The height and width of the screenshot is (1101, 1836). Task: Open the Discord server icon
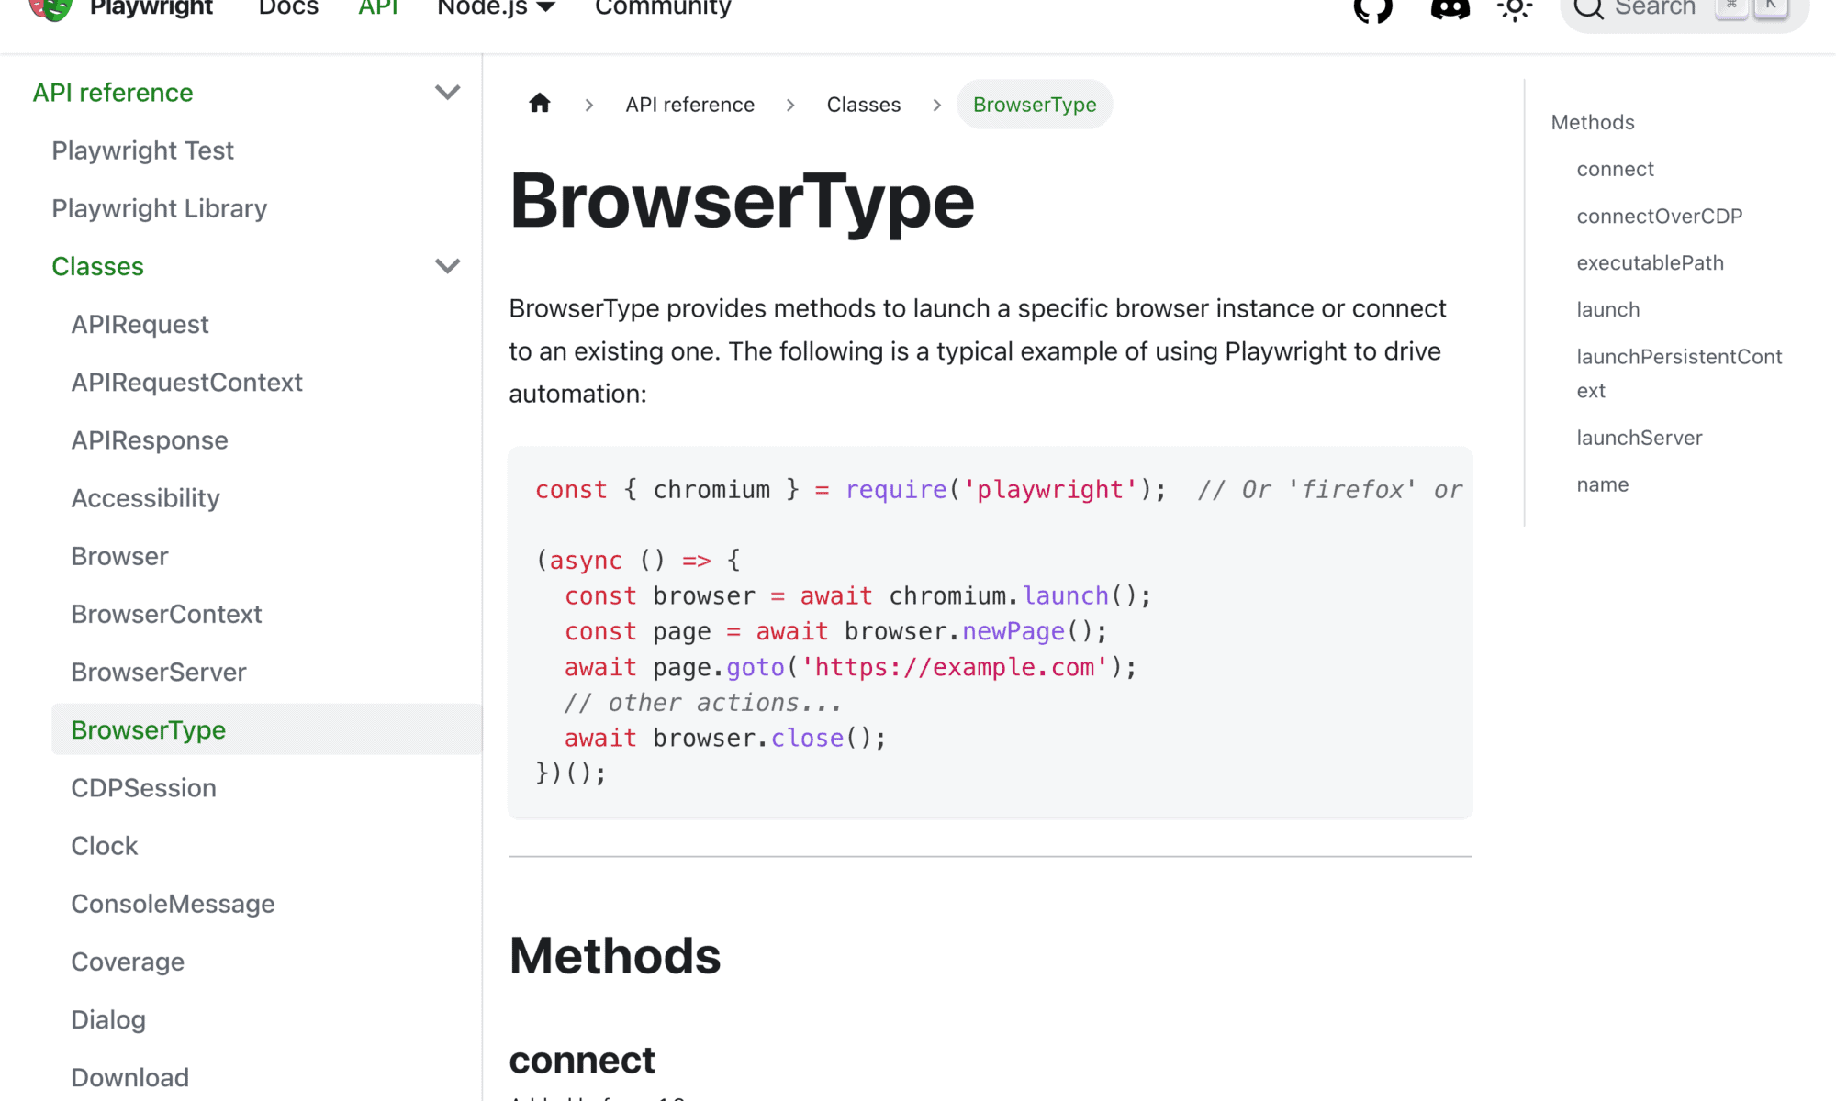click(x=1450, y=7)
